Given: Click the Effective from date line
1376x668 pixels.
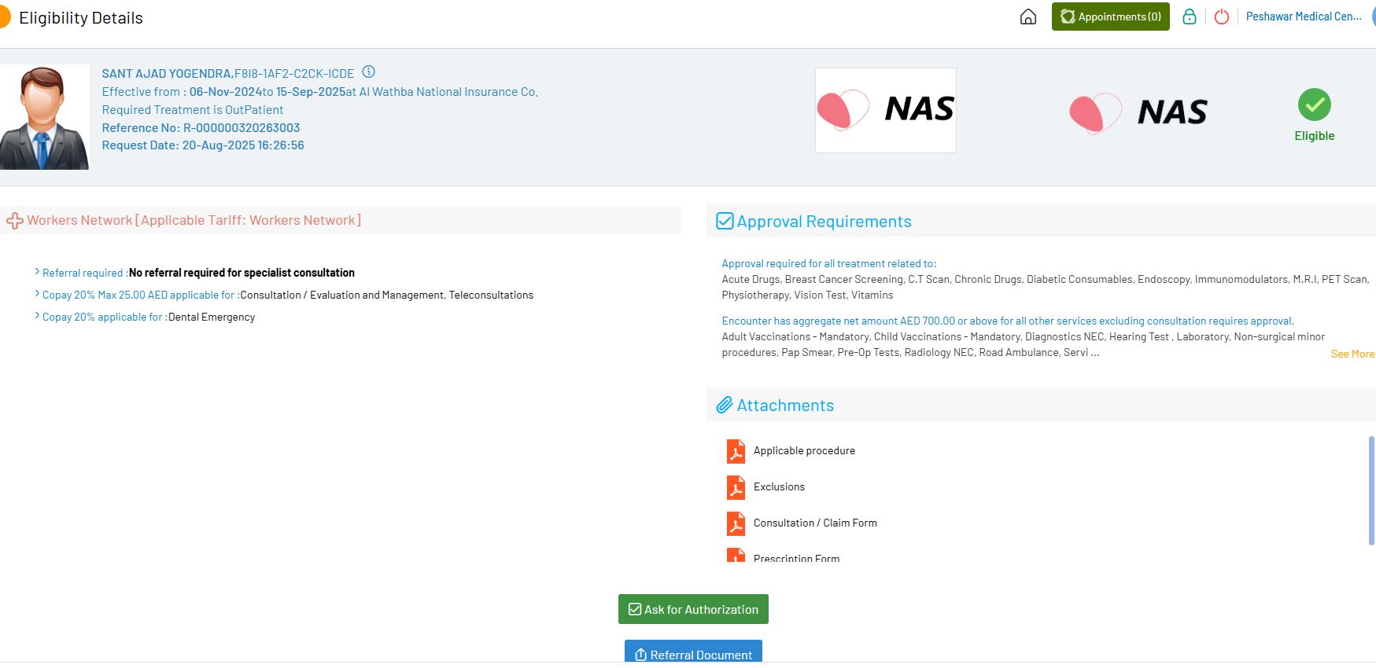Looking at the screenshot, I should pyautogui.click(x=319, y=92).
